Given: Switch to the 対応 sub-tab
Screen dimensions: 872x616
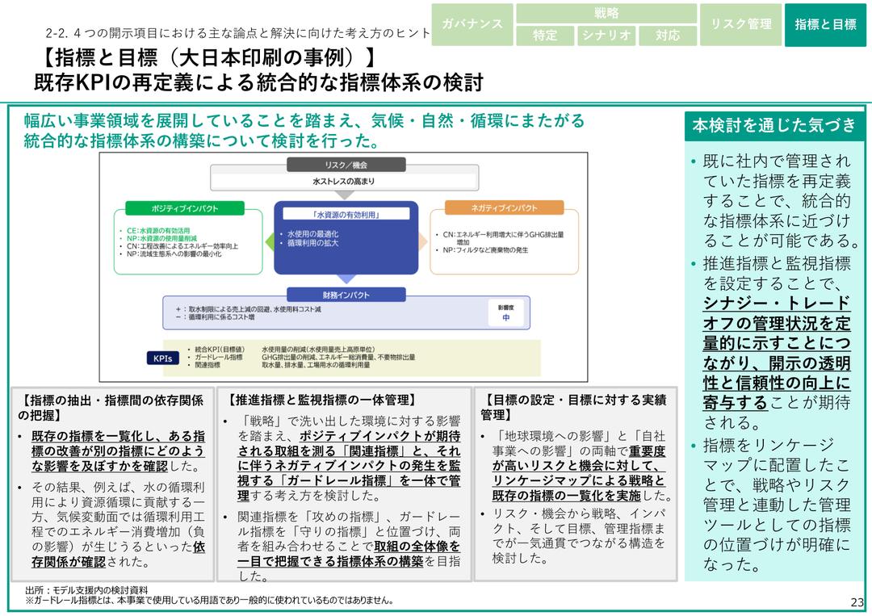Looking at the screenshot, I should [x=668, y=35].
